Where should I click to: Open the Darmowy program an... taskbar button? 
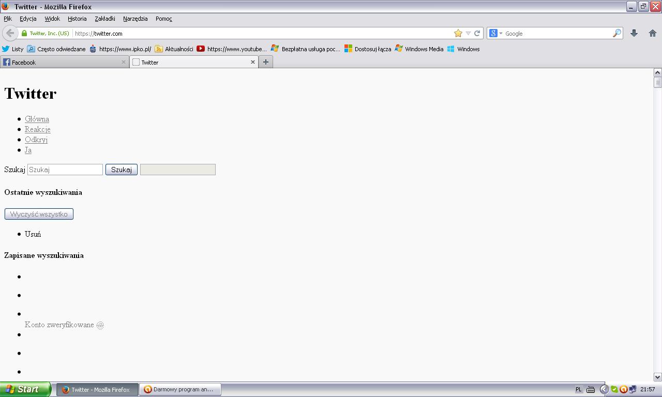click(x=180, y=390)
